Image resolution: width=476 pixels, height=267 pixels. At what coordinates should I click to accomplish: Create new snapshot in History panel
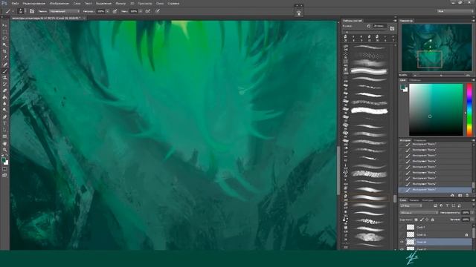point(460,195)
